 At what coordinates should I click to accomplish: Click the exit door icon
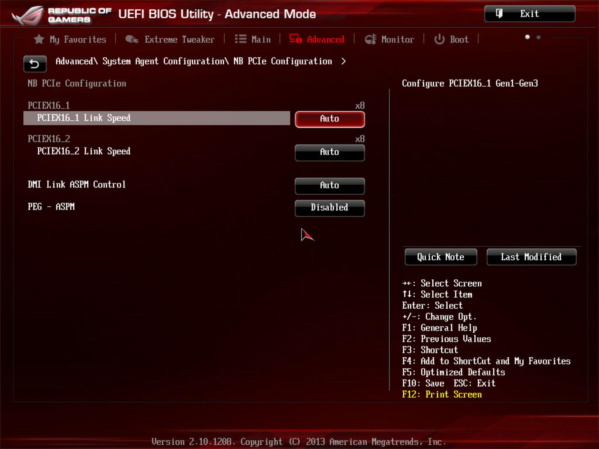pos(499,13)
